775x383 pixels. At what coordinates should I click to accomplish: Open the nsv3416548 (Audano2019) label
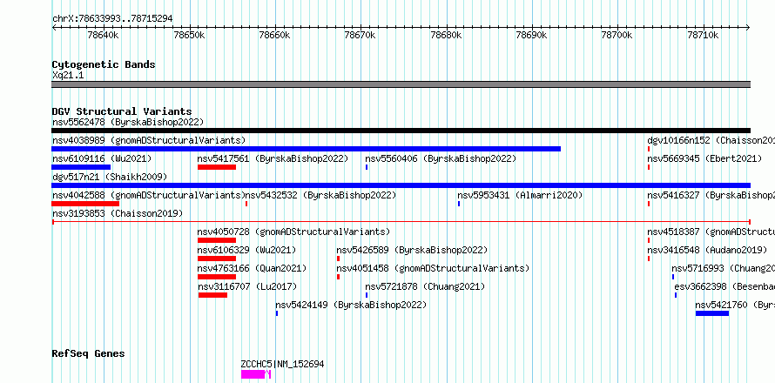(707, 250)
